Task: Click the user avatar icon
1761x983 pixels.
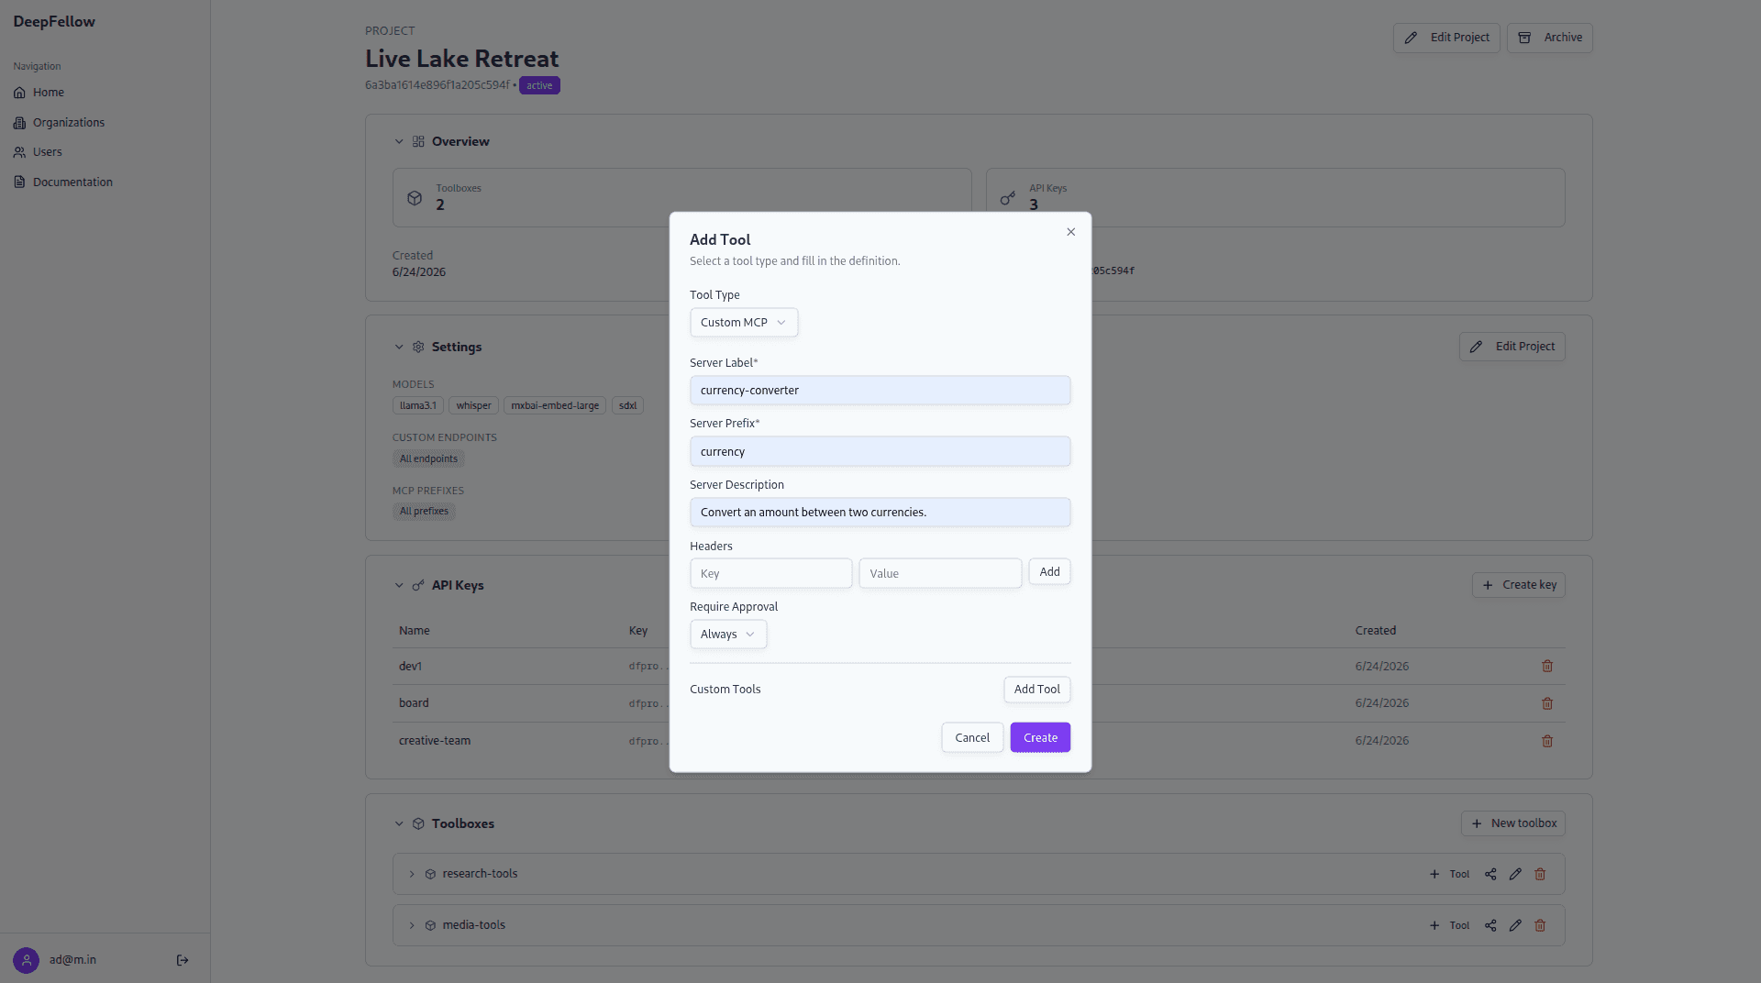Action: [x=27, y=961]
